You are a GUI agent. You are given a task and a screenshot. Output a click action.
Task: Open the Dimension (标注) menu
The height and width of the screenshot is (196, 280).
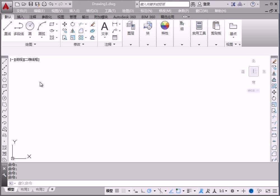coord(146,11)
